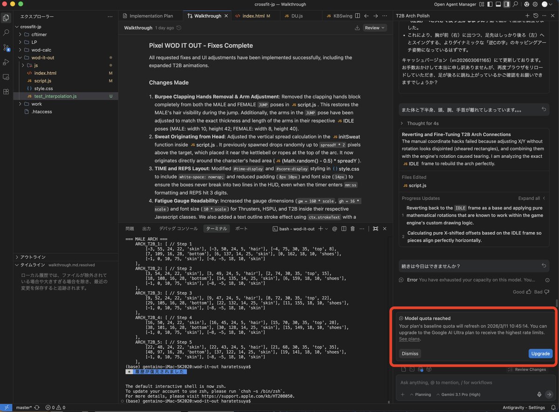
Task: Kill terminal with trash icon
Action: (353, 229)
